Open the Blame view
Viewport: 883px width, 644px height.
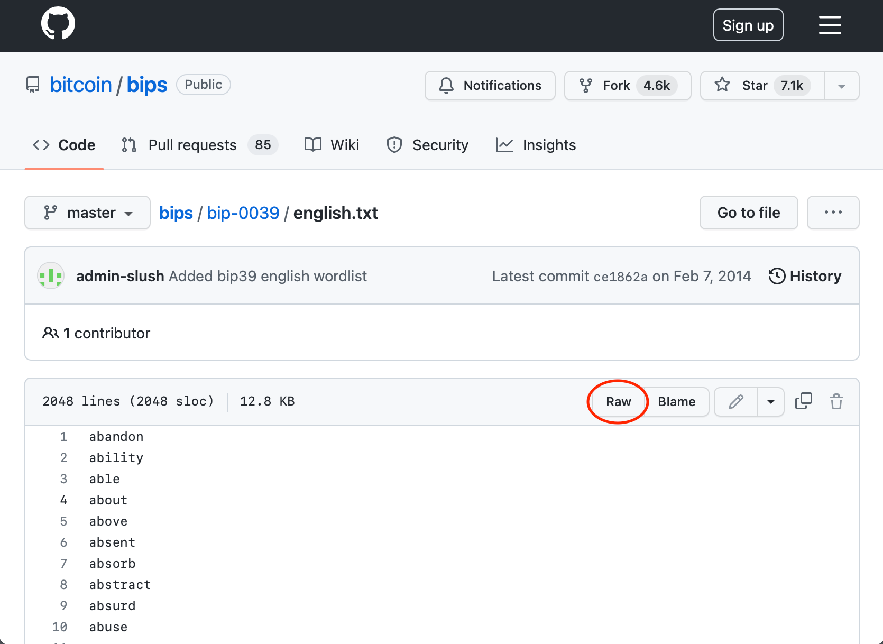coord(677,402)
